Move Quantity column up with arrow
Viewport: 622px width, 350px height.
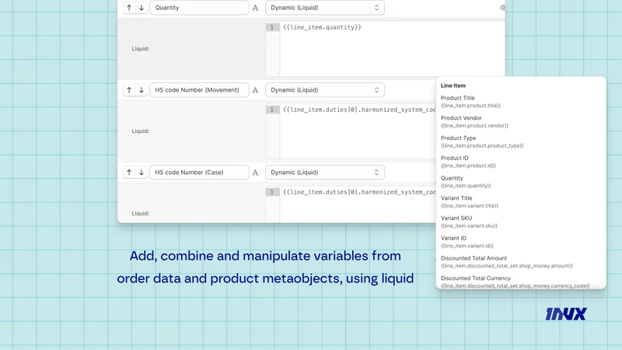[129, 8]
